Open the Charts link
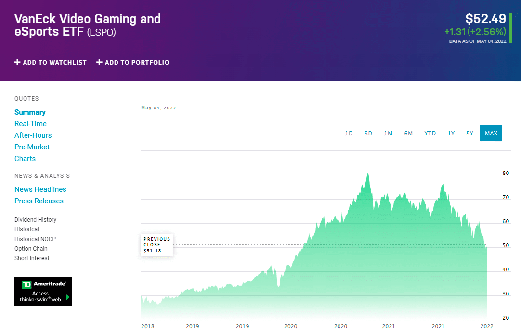 [25, 159]
